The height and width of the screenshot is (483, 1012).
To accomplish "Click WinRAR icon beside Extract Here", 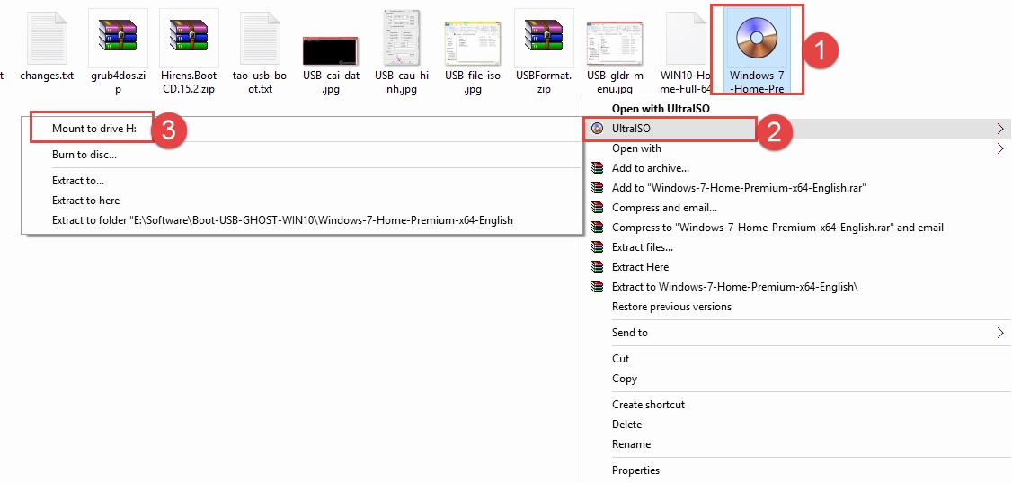I will [597, 267].
